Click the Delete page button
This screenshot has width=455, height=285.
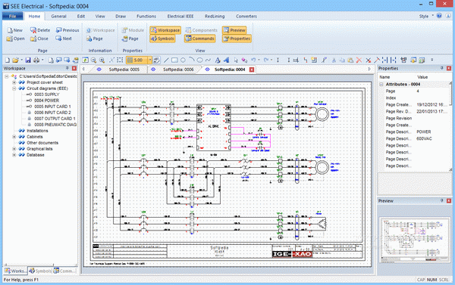[x=40, y=30]
